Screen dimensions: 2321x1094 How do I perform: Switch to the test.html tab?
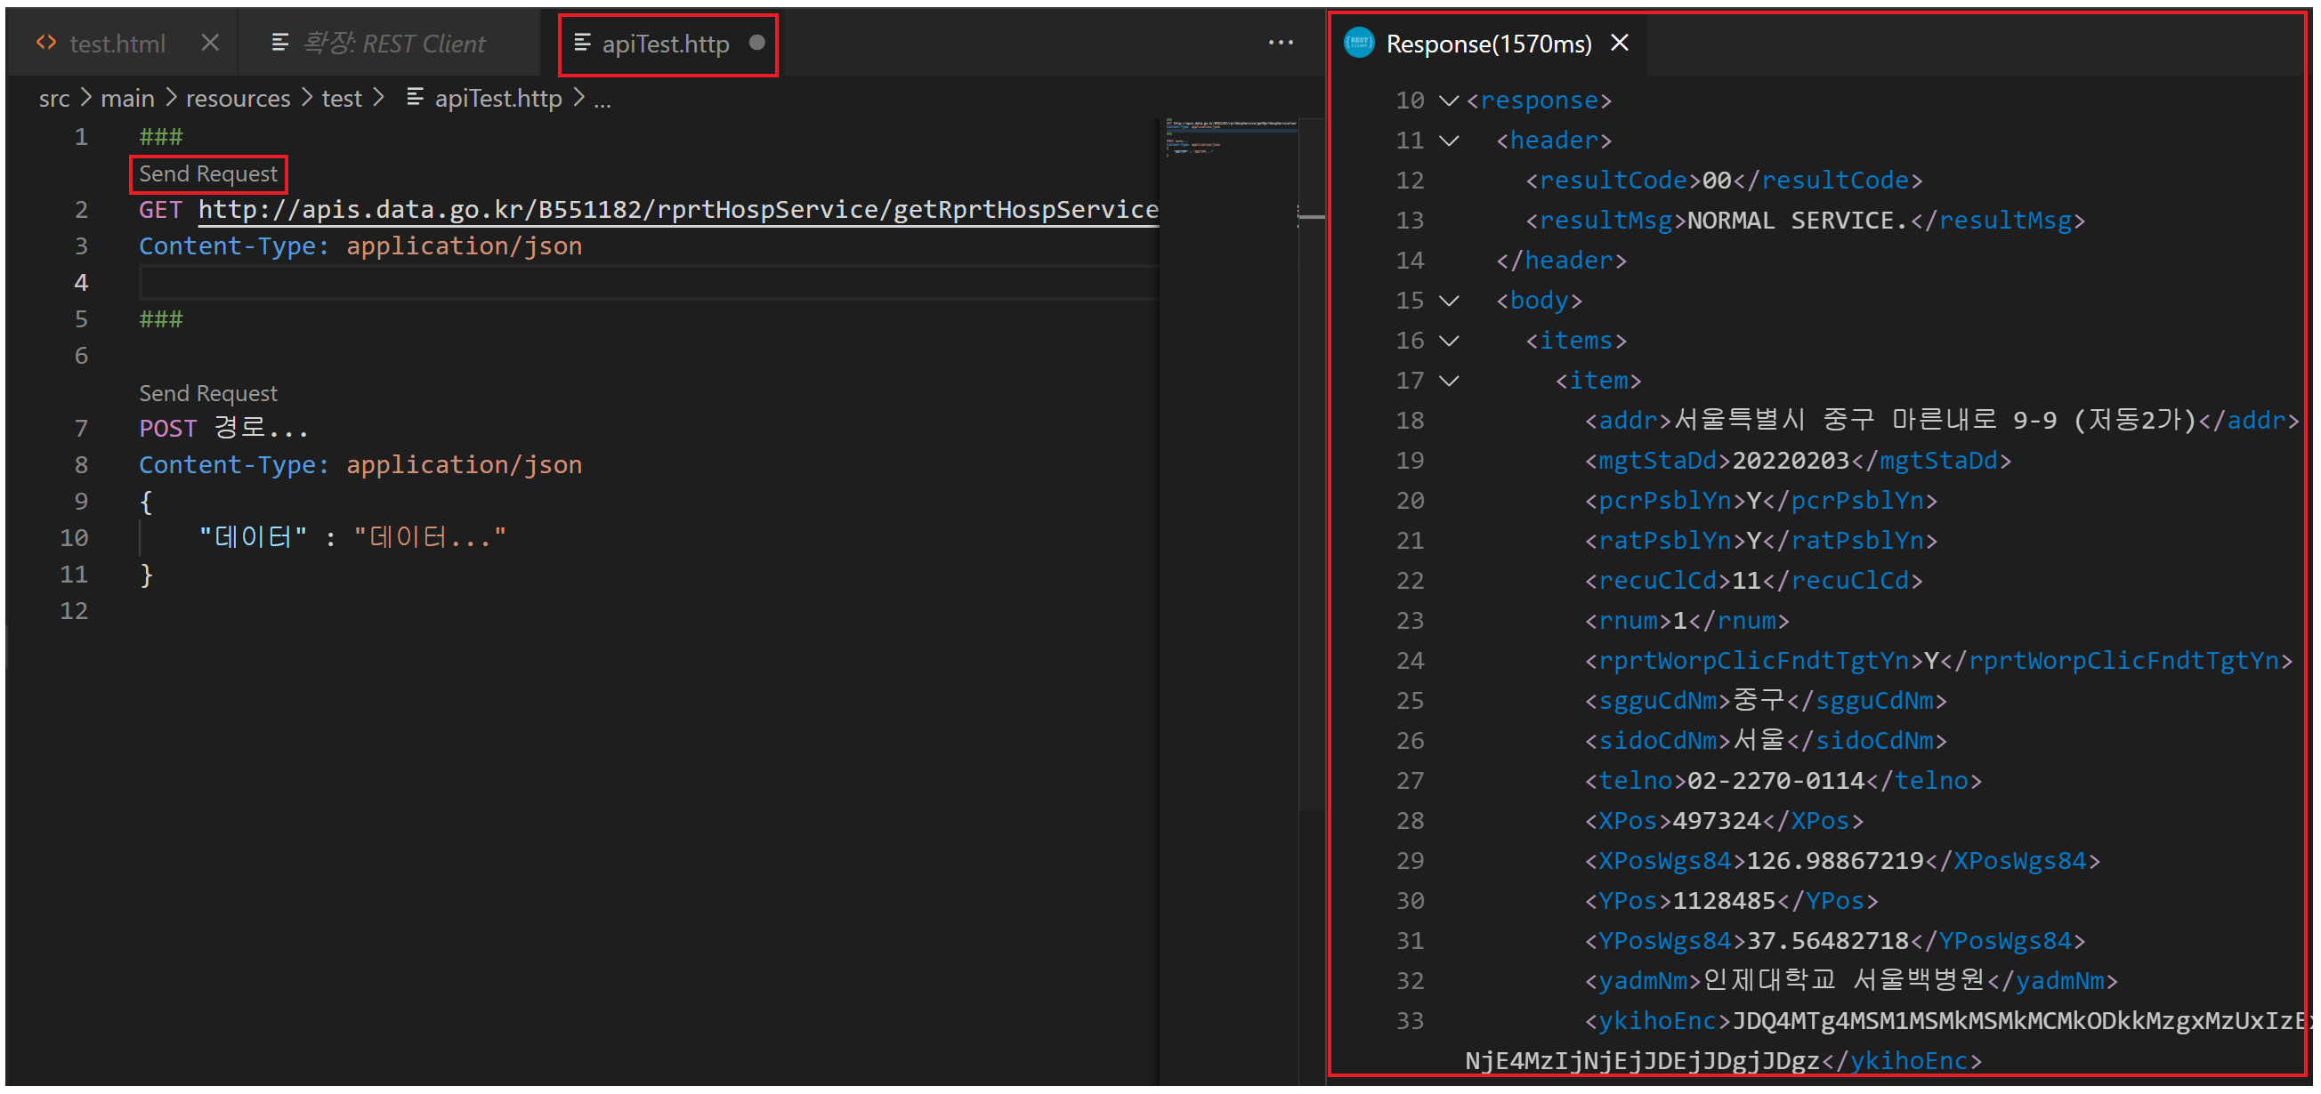(x=118, y=43)
